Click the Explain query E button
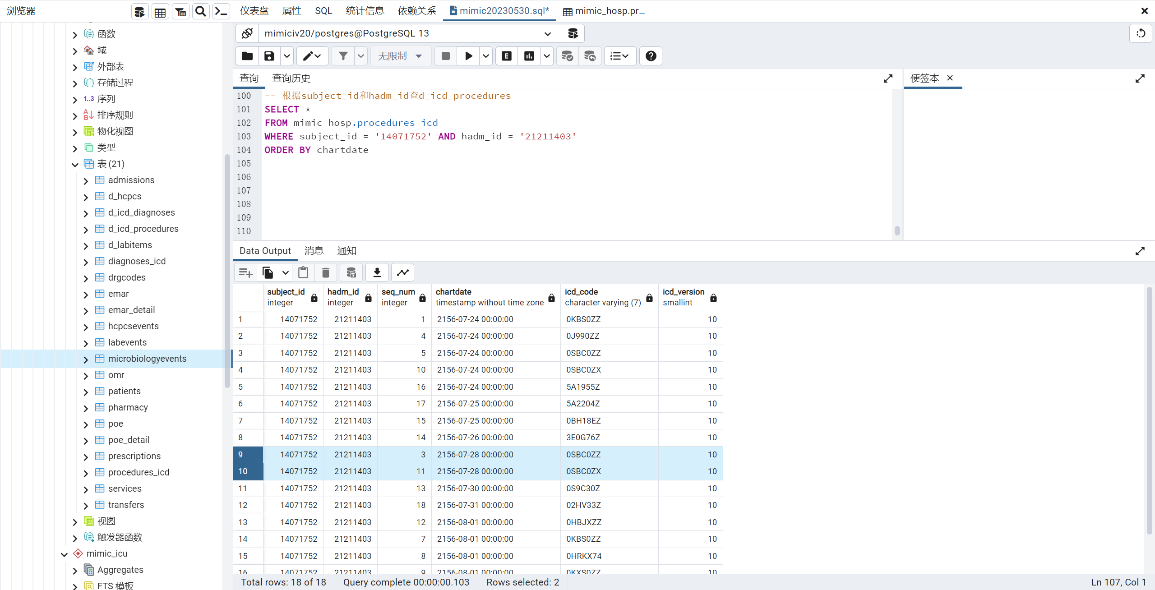This screenshot has width=1155, height=590. [x=507, y=56]
